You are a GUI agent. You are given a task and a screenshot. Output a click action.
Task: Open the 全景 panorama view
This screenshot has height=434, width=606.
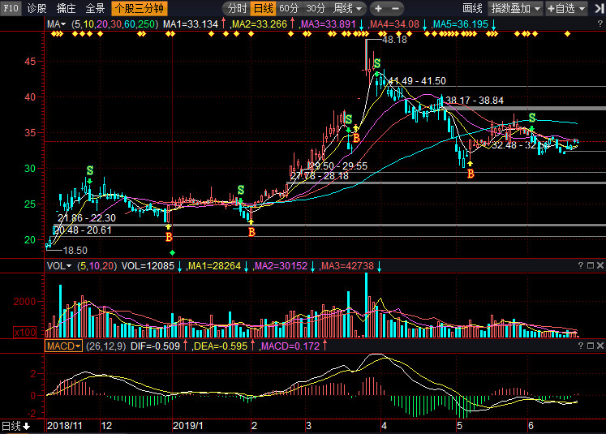[x=96, y=8]
